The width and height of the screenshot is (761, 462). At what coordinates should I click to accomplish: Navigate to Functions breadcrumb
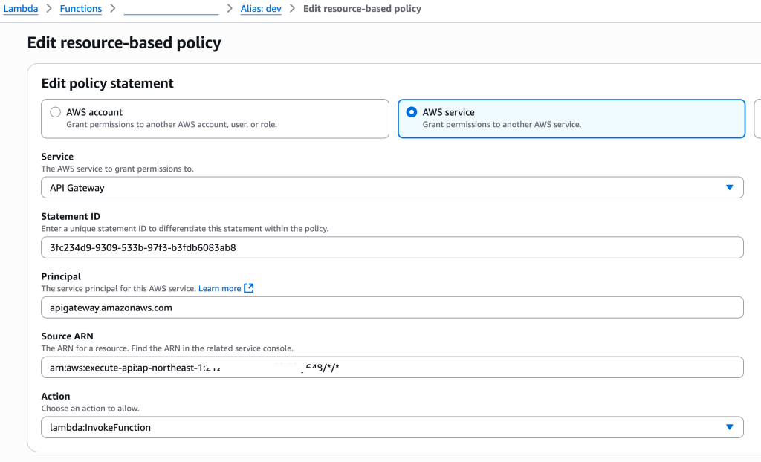pyautogui.click(x=80, y=9)
